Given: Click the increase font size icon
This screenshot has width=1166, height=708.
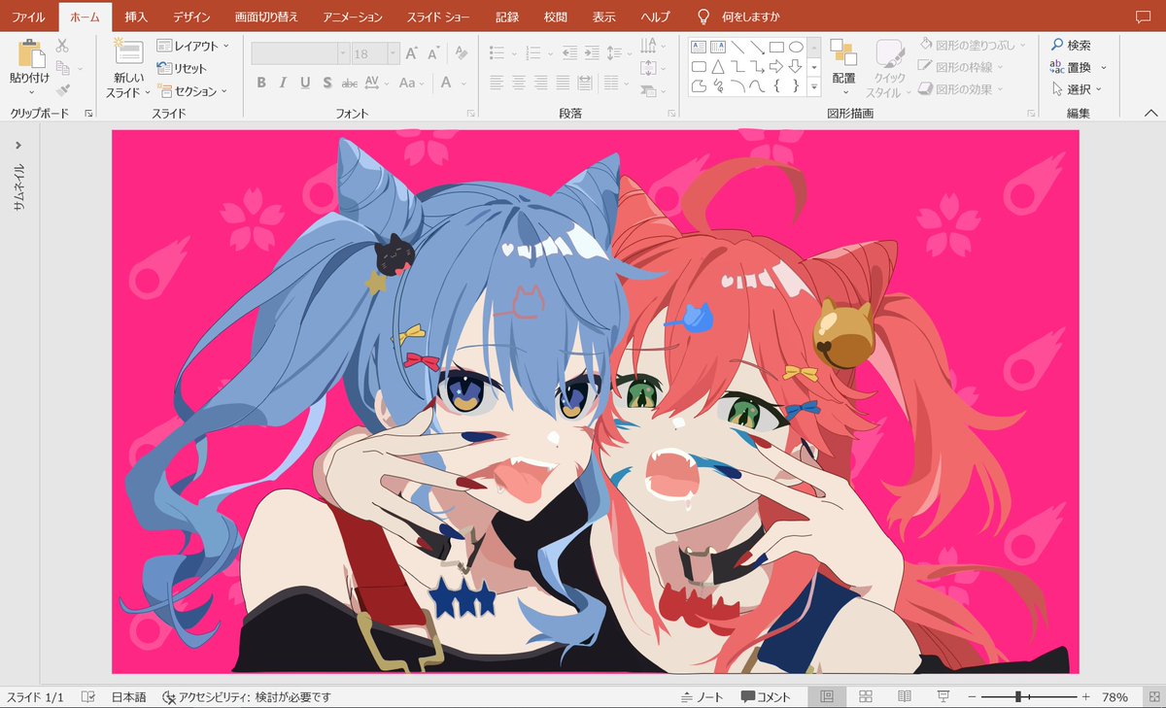Looking at the screenshot, I should [411, 54].
